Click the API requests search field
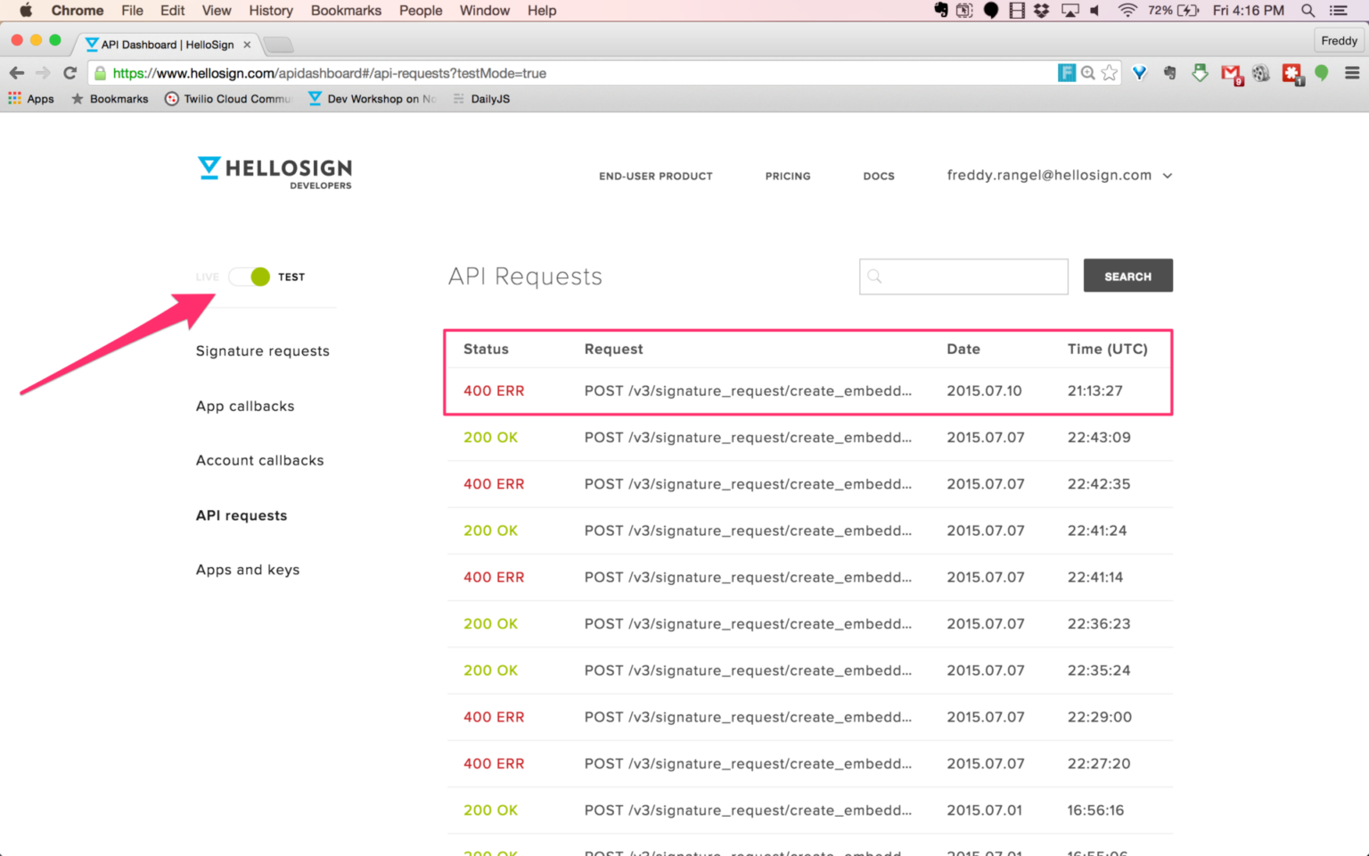Image resolution: width=1369 pixels, height=856 pixels. click(963, 276)
